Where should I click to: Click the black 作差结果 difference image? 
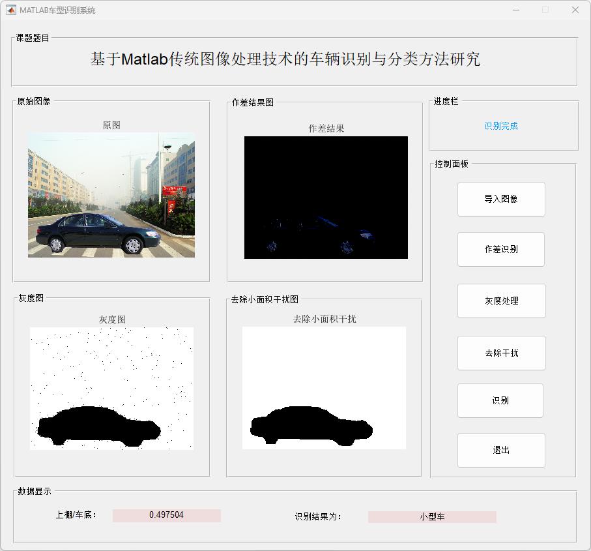point(326,198)
